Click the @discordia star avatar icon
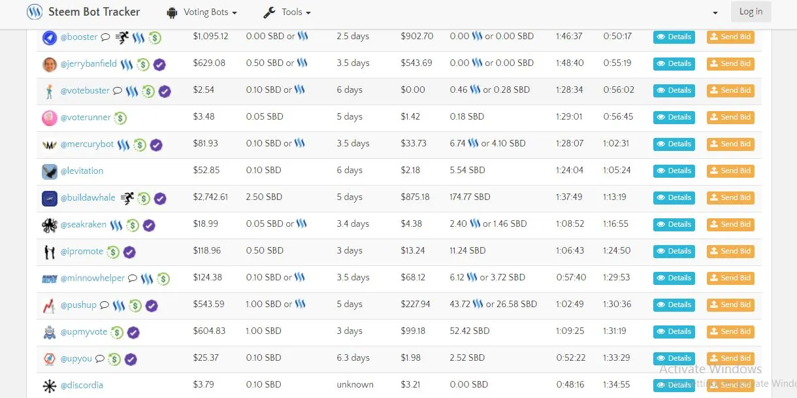The image size is (797, 398). pos(50,386)
